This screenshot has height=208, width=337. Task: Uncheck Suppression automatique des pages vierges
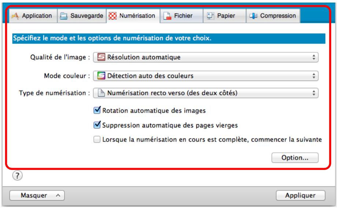point(97,125)
